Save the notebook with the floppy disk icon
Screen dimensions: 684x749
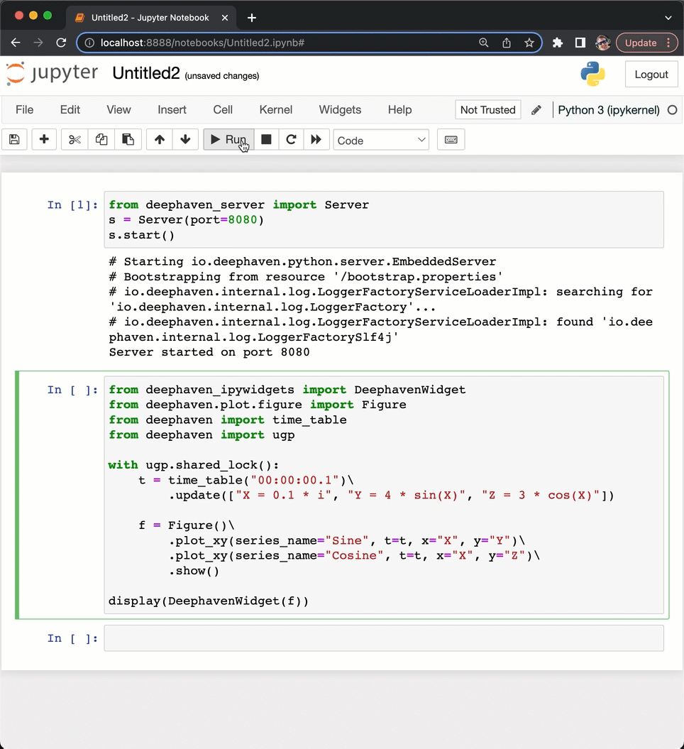[14, 139]
